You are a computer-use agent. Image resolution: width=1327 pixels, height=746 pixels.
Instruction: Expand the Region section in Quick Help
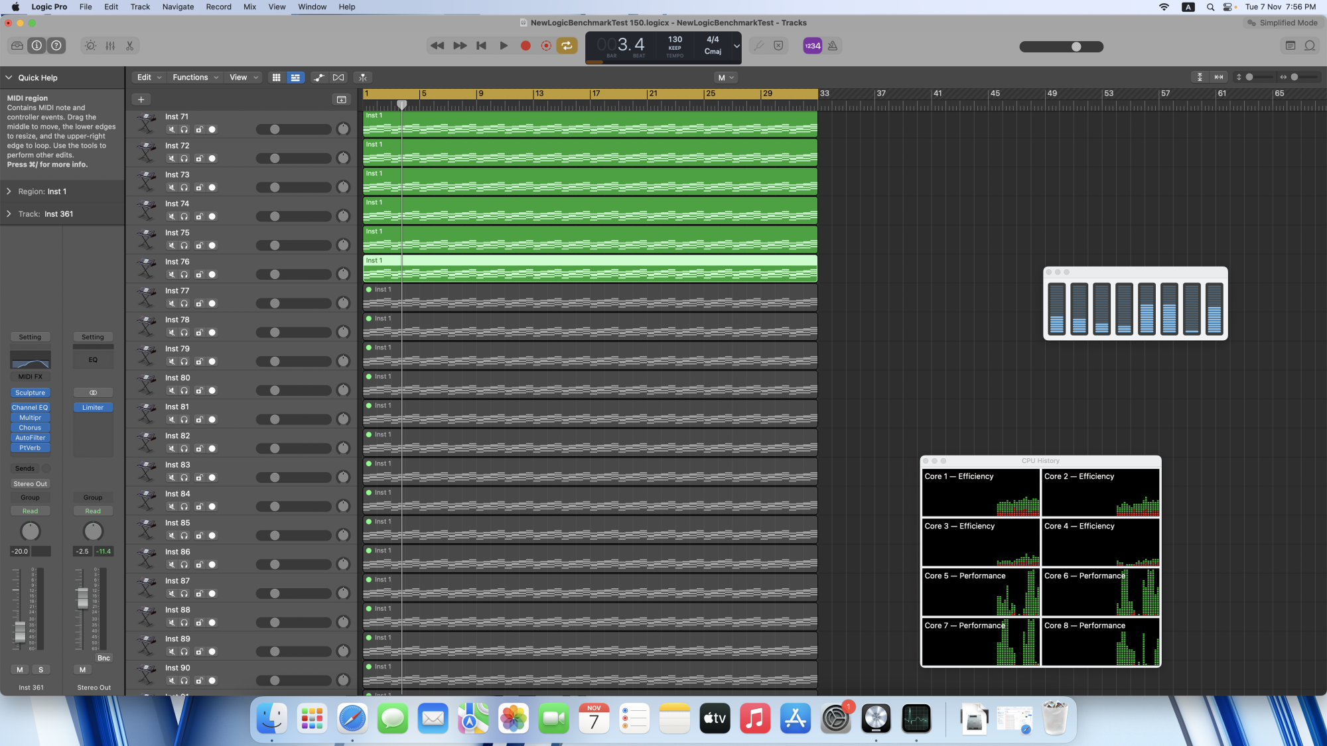(9, 191)
